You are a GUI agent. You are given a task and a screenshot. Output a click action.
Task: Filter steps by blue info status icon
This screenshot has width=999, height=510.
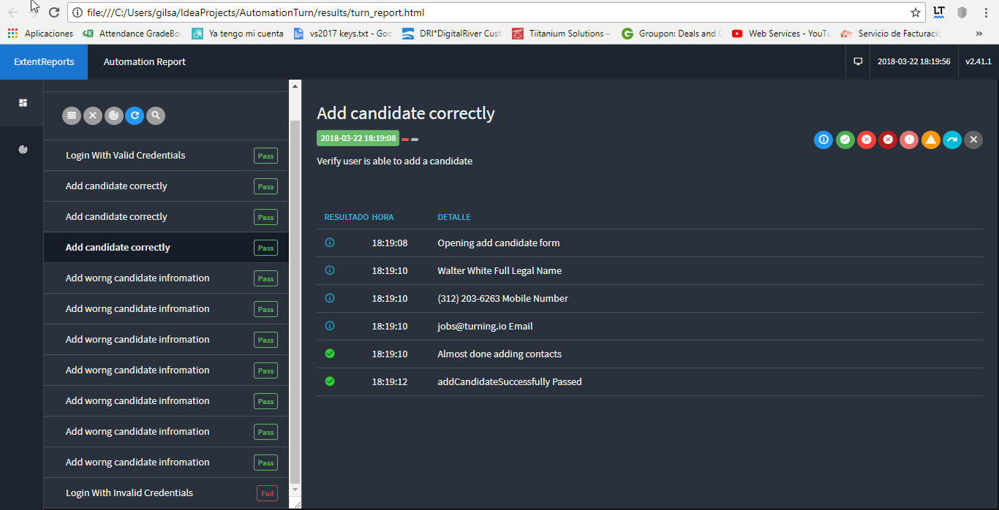(x=823, y=140)
